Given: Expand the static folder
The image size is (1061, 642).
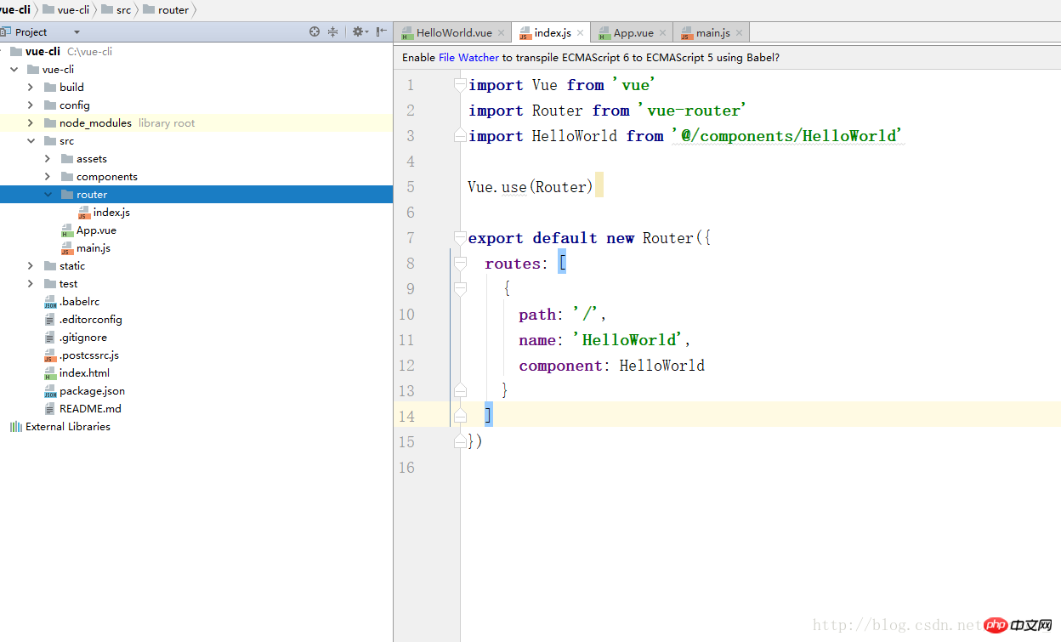Looking at the screenshot, I should tap(31, 266).
